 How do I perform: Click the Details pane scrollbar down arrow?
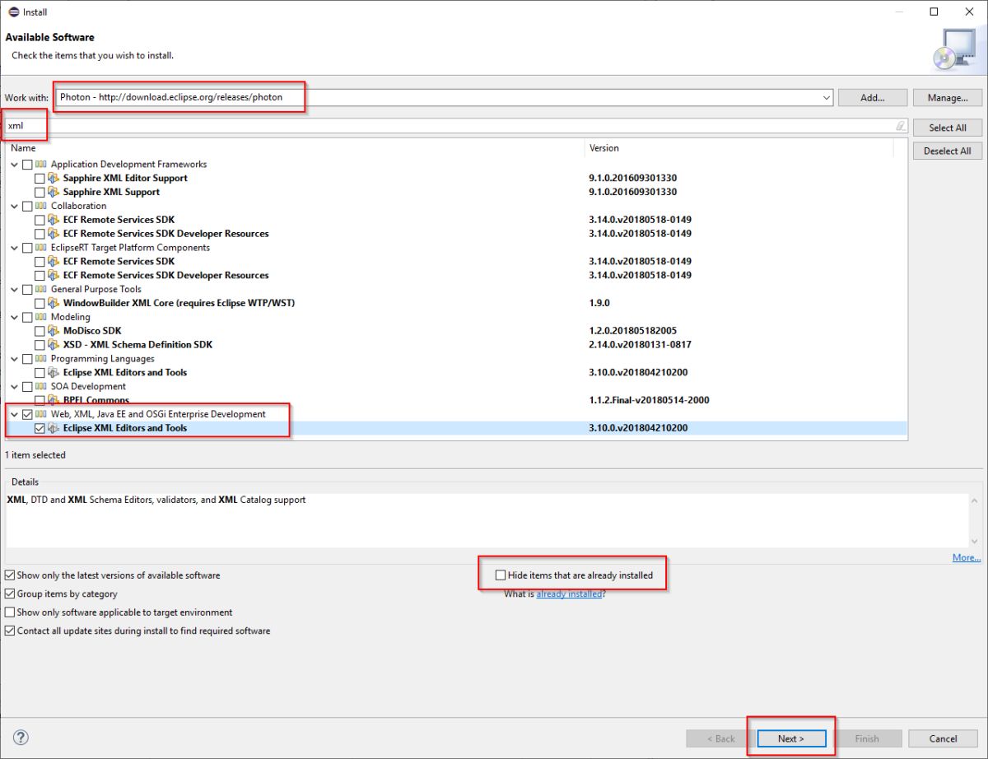coord(976,541)
